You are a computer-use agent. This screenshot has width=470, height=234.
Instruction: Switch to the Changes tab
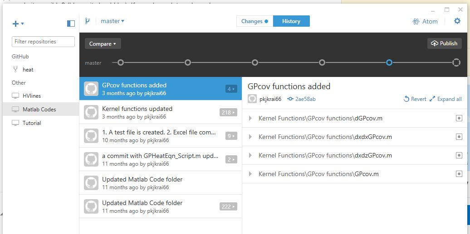(x=255, y=21)
